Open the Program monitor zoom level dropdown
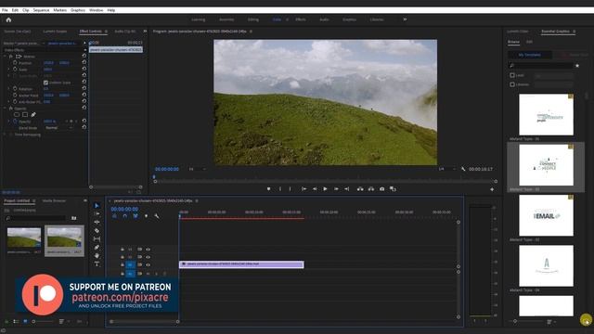594x334 pixels. coord(197,169)
